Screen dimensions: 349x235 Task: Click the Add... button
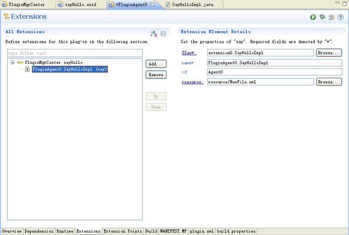156,64
